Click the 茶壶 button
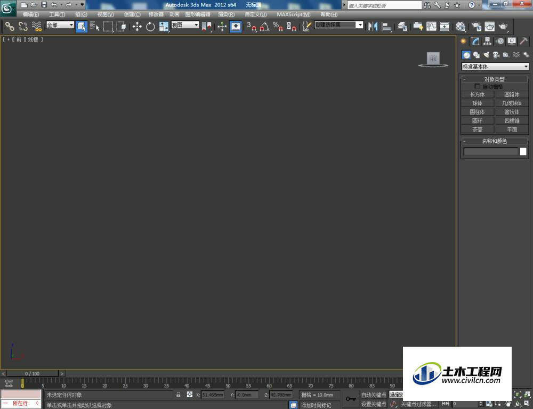 click(x=477, y=129)
